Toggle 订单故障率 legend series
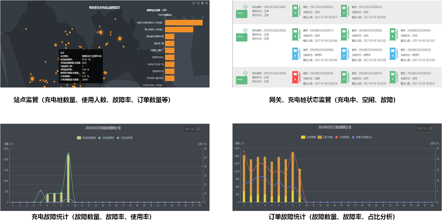Screen dimensions: 442x223 (x=342, y=137)
